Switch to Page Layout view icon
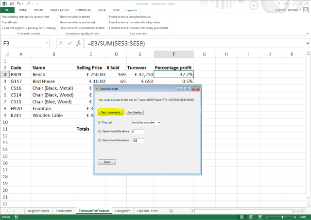The width and height of the screenshot is (311, 220). pos(251,217)
